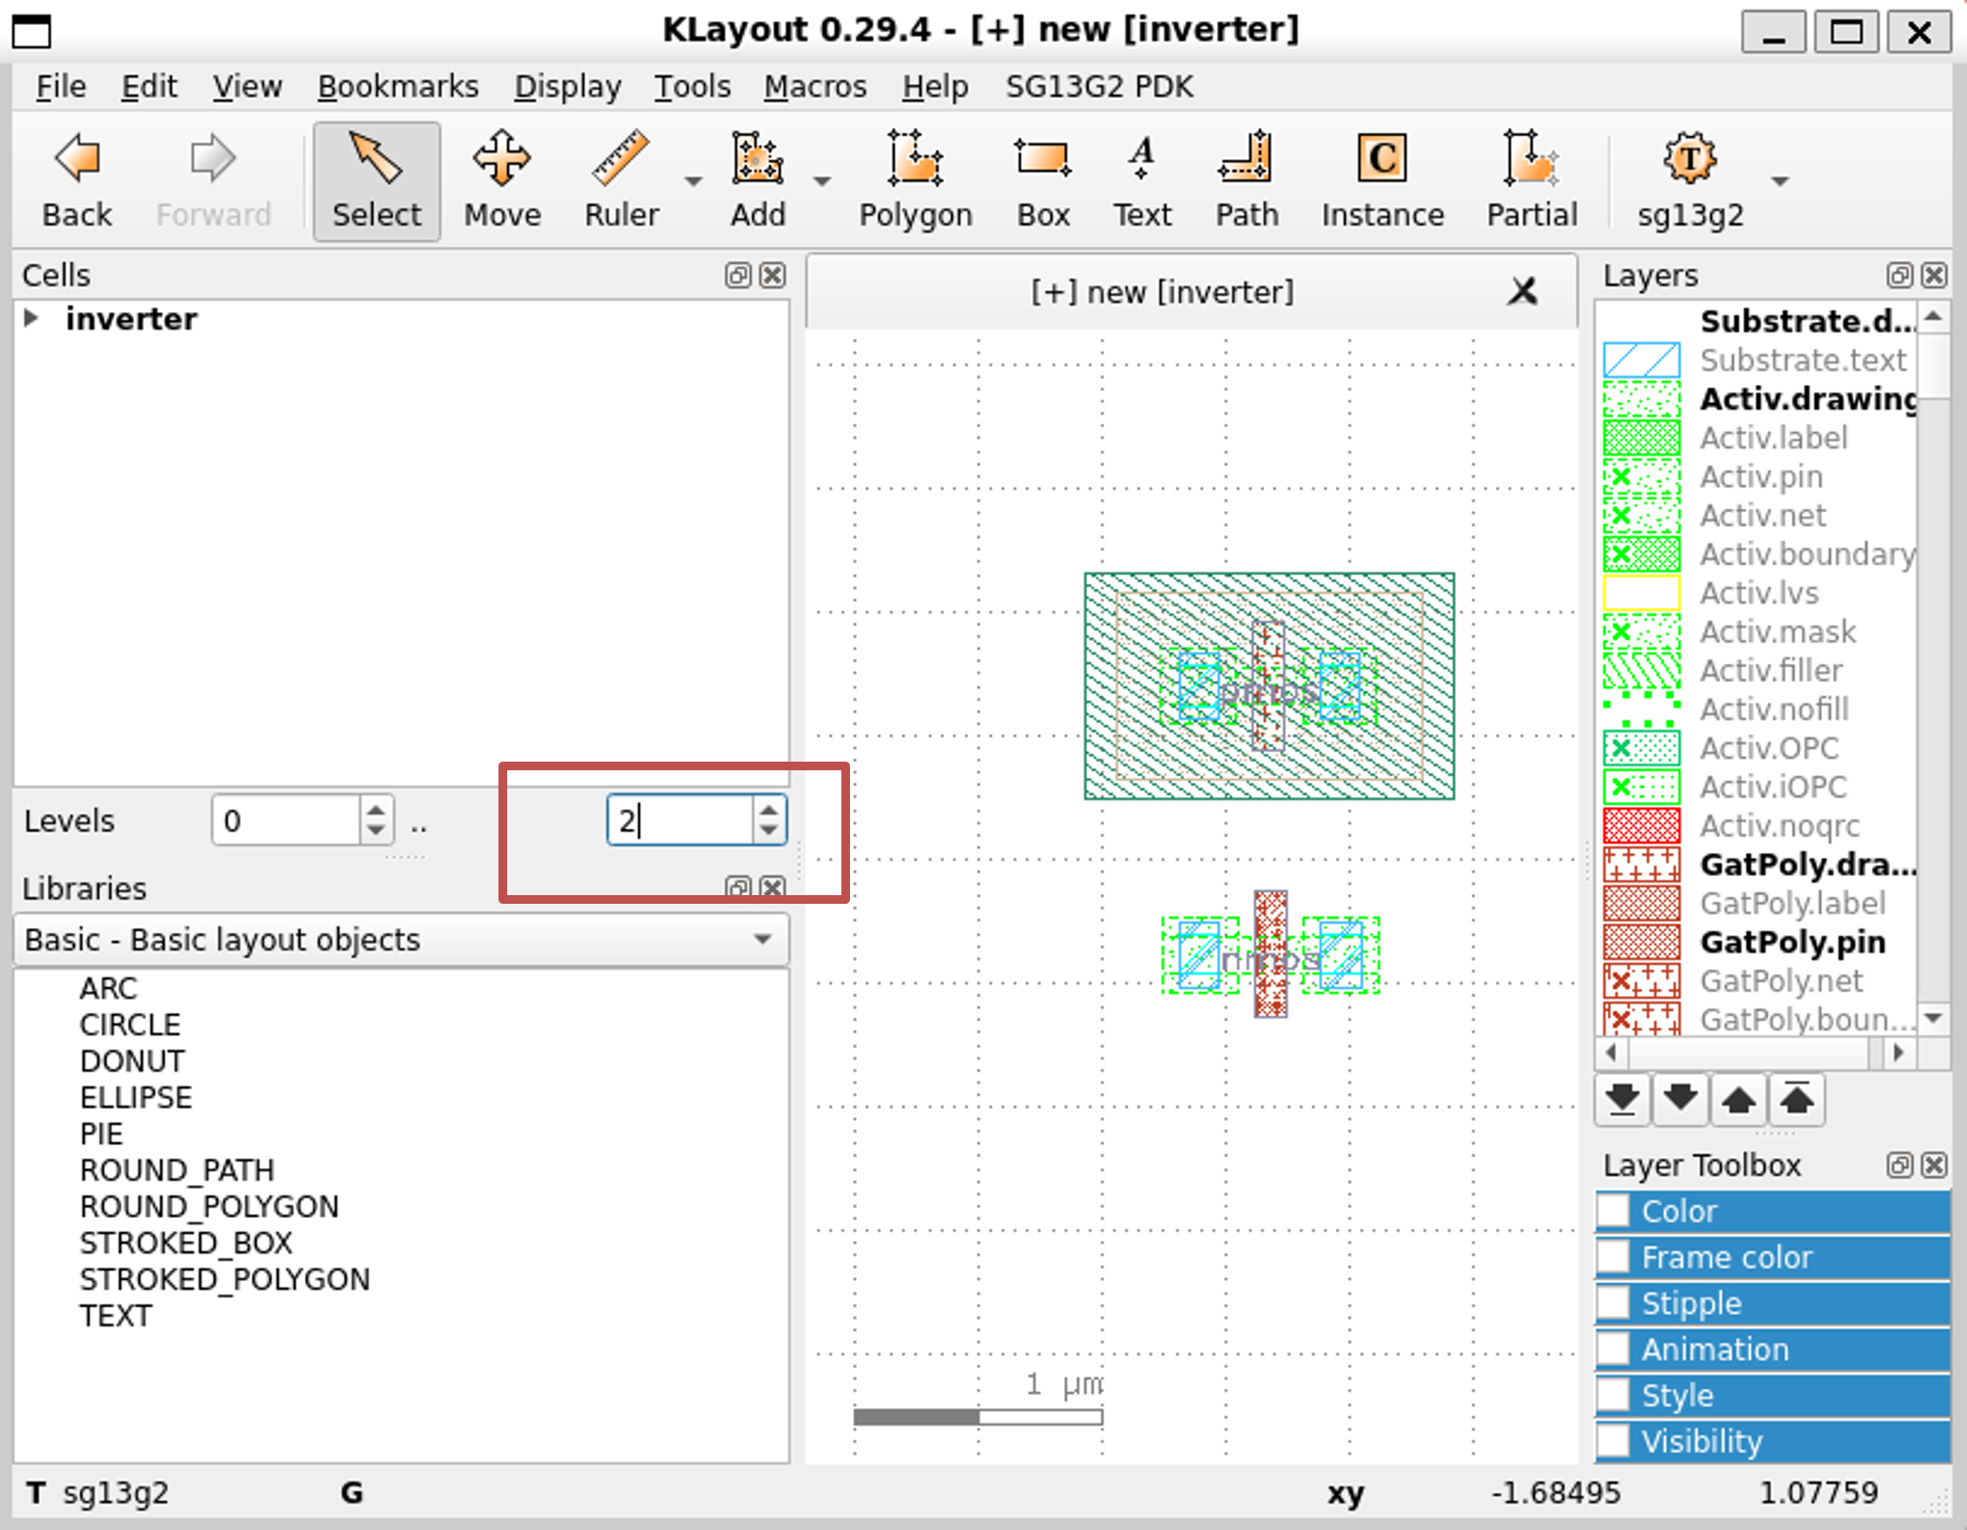
Task: Click the GatPoly.drawing layer swatch
Action: (x=1641, y=864)
